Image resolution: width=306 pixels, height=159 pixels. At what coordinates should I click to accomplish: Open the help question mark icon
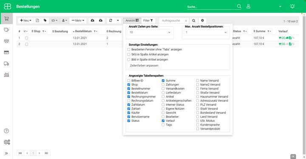click(6, 131)
